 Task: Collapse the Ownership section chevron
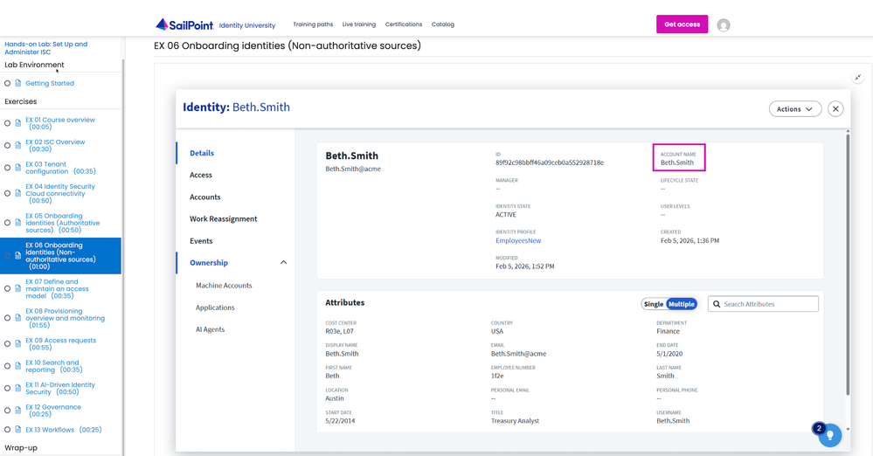point(283,263)
